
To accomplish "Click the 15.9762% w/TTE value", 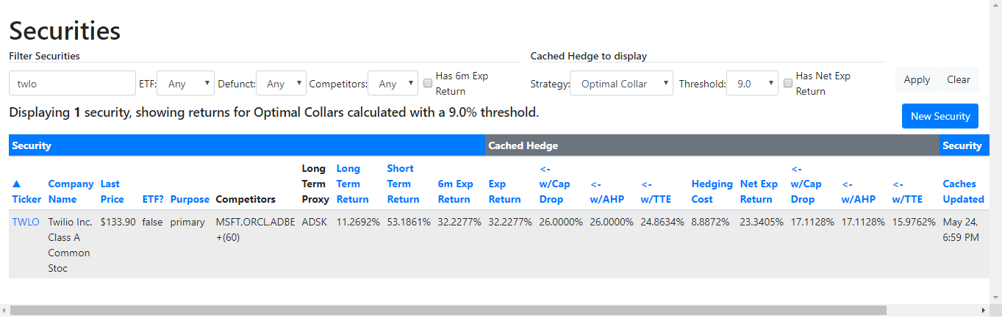I will 914,222.
